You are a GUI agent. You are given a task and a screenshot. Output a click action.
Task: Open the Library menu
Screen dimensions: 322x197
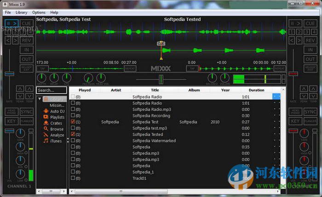pyautogui.click(x=21, y=12)
